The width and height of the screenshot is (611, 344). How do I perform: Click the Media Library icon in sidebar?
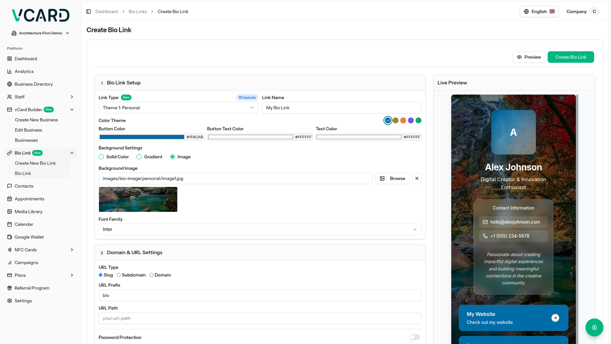click(10, 211)
